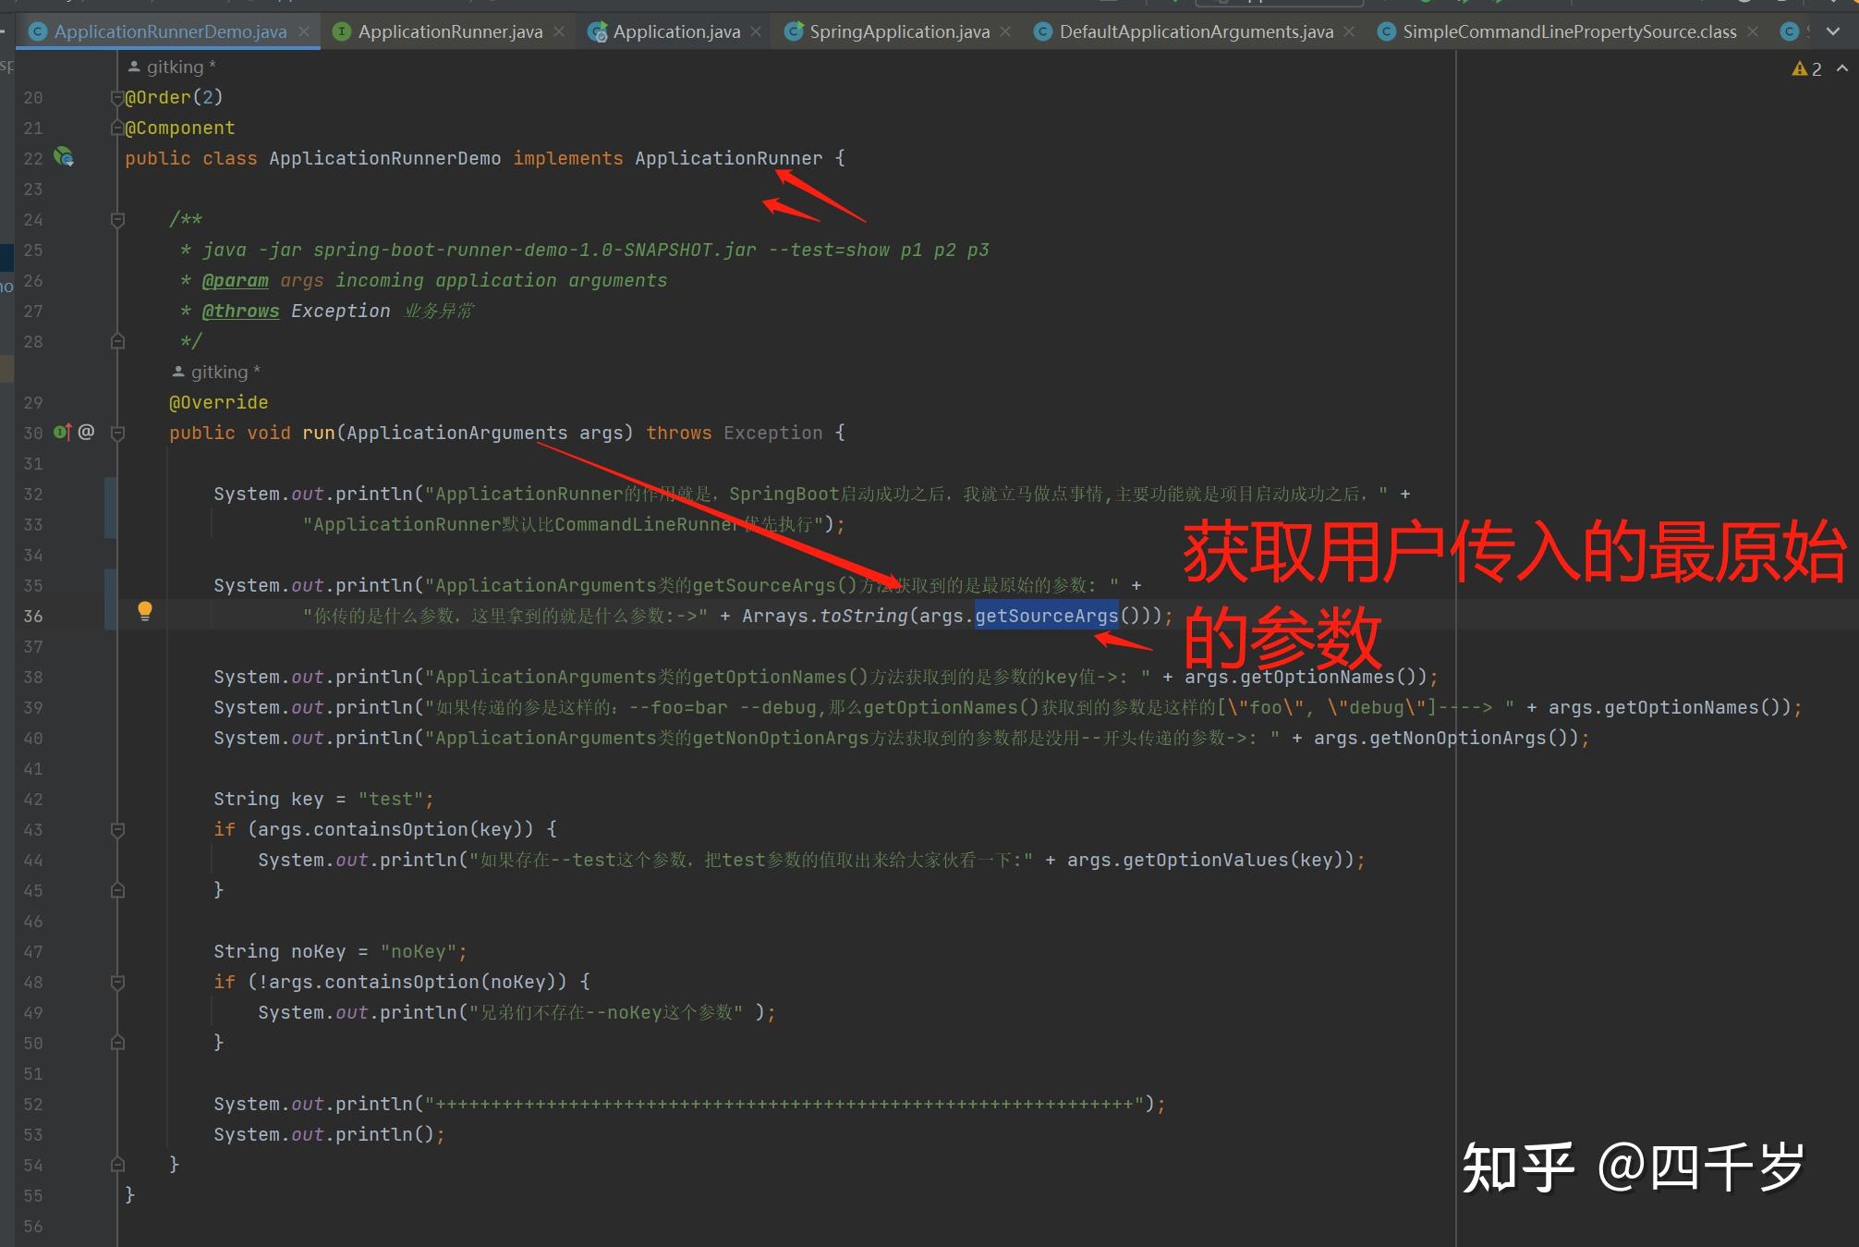The image size is (1859, 1247).
Task: Collapse the run method at line 30
Action: [x=117, y=433]
